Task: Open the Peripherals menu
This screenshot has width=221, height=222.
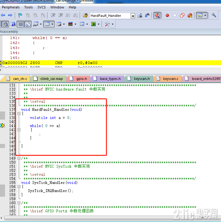Action: coord(11,7)
